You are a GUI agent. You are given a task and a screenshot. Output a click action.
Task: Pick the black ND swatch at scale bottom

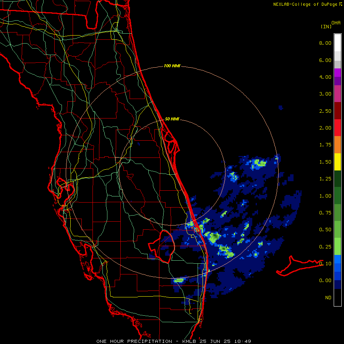[338, 297]
